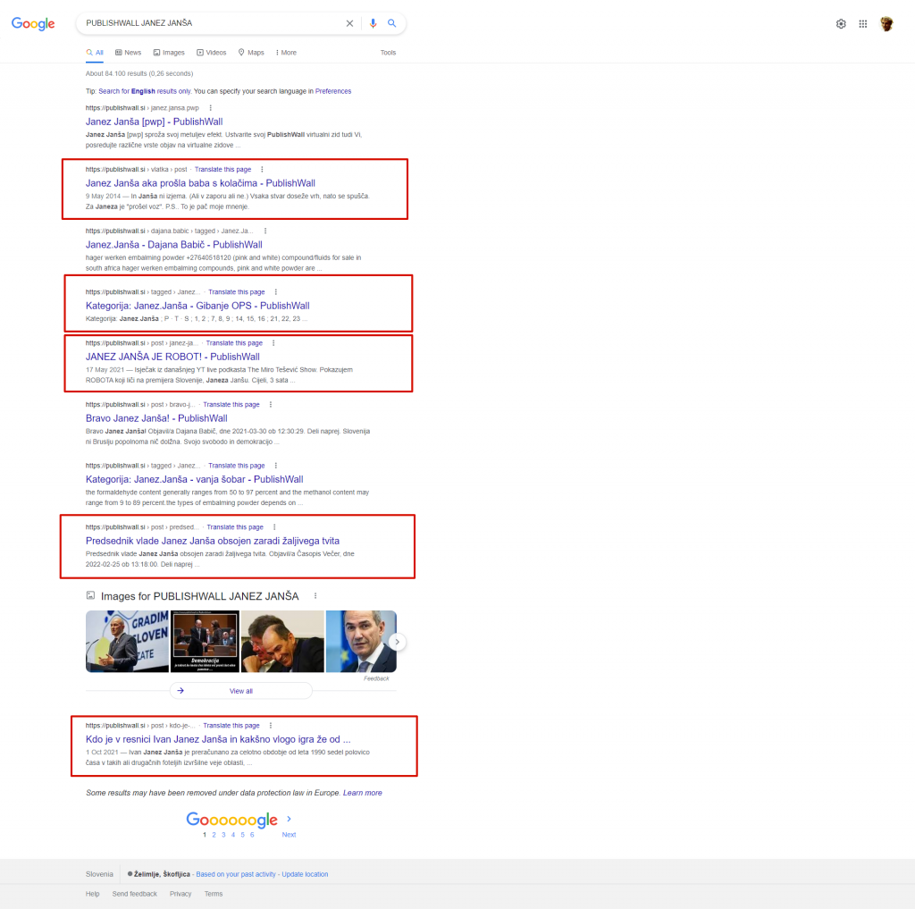Open the Google account profile avatar
The width and height of the screenshot is (915, 909).
(886, 24)
